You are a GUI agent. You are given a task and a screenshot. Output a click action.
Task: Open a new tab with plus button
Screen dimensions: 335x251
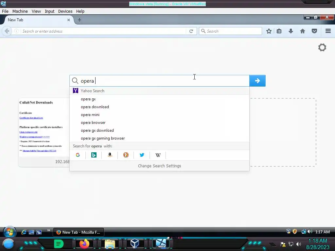(79, 20)
